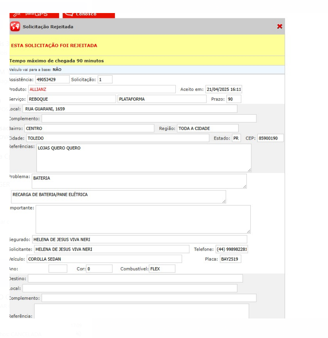Close the Solicitação Rejeitada dialog

[x=279, y=27]
